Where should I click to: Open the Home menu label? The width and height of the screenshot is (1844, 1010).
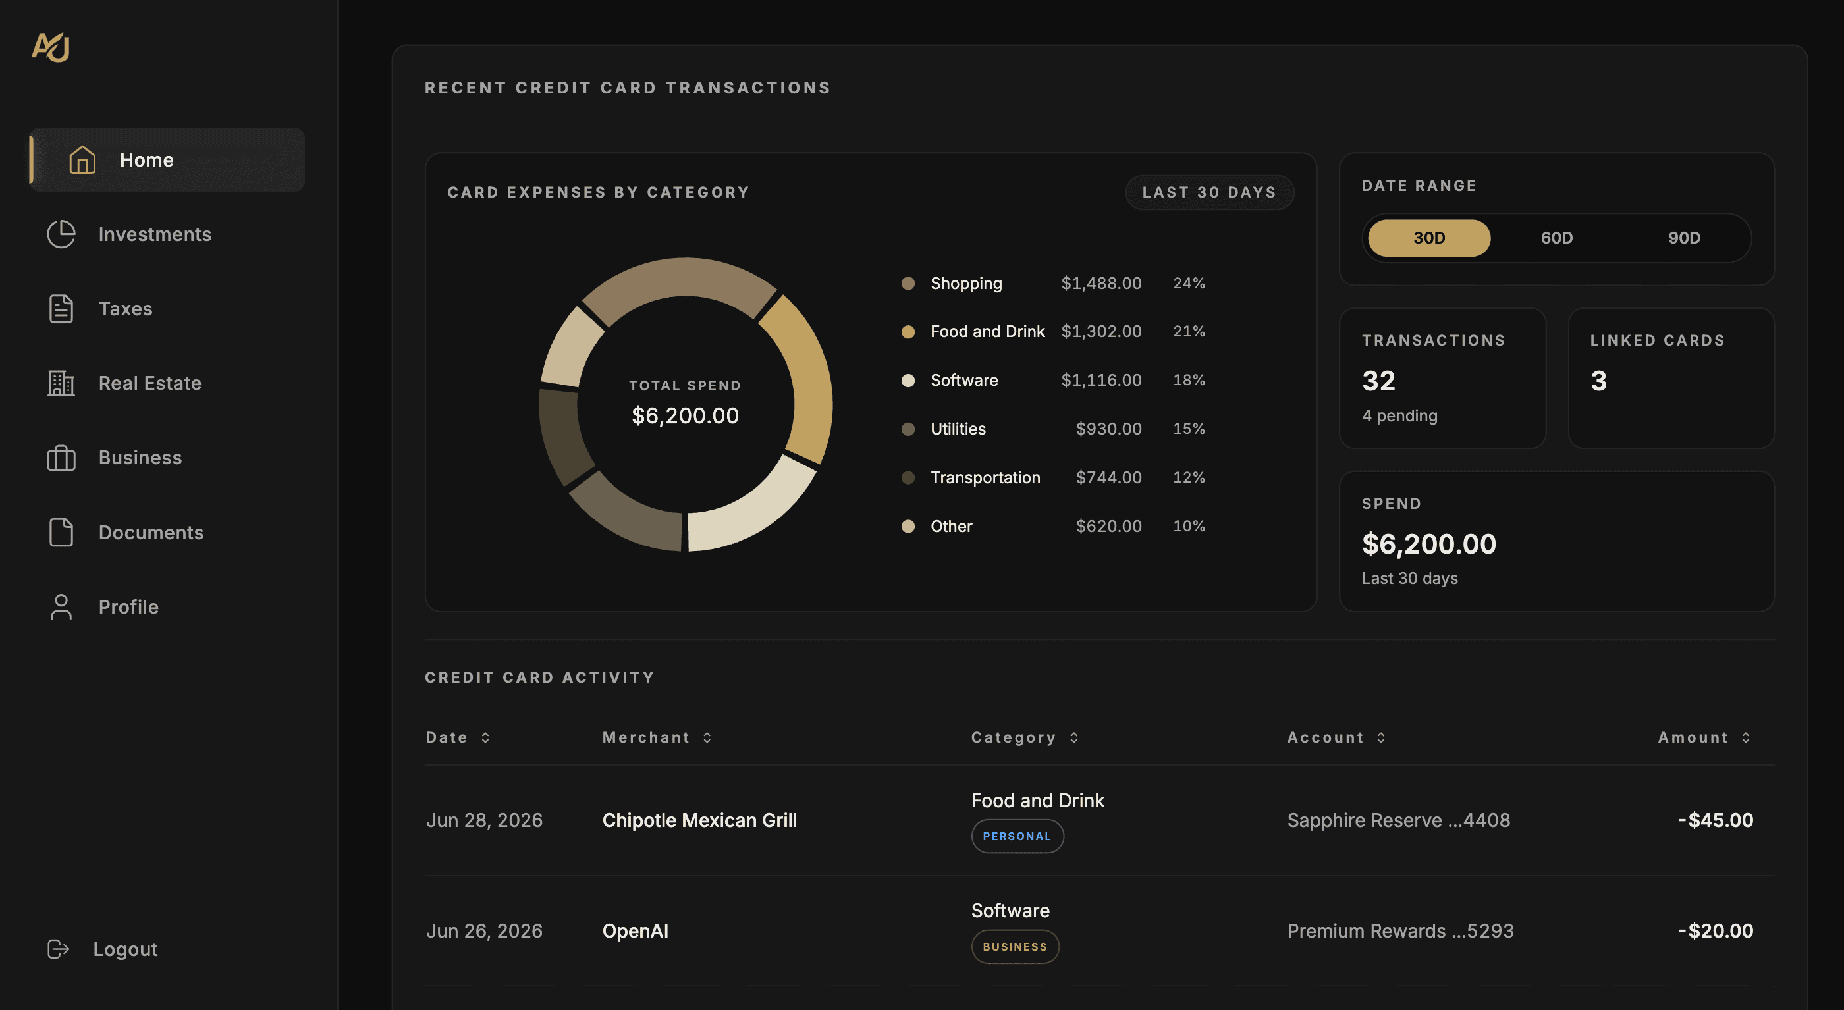coord(147,159)
